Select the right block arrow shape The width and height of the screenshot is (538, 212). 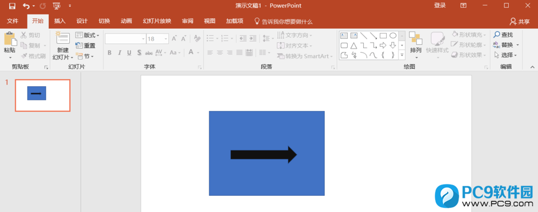coord(383,45)
